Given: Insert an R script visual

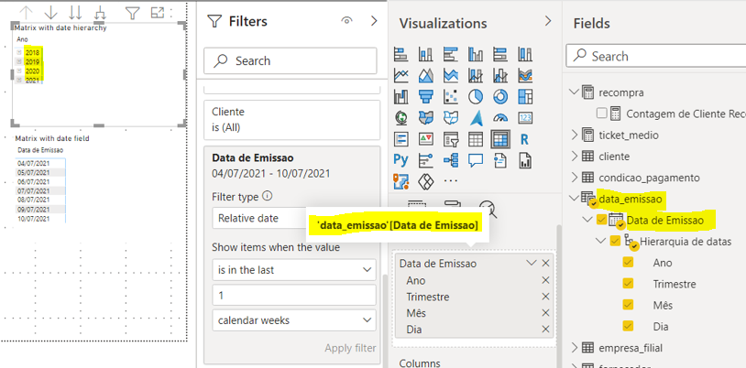Looking at the screenshot, I should [x=525, y=139].
